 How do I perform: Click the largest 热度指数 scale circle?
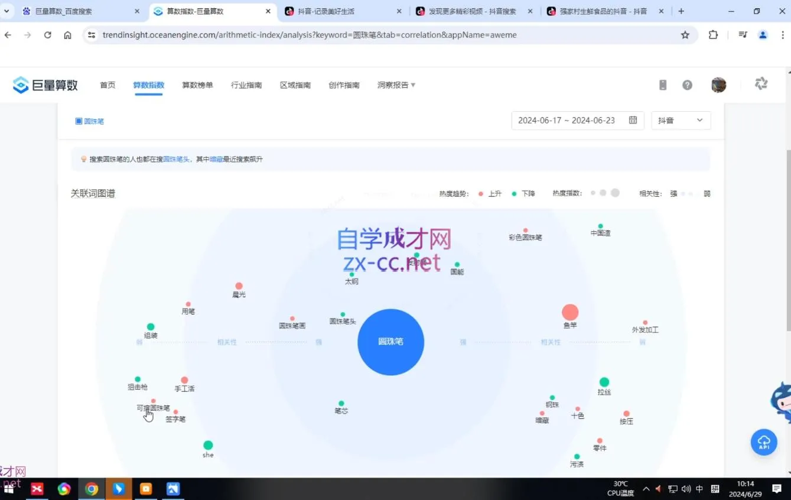pyautogui.click(x=615, y=193)
